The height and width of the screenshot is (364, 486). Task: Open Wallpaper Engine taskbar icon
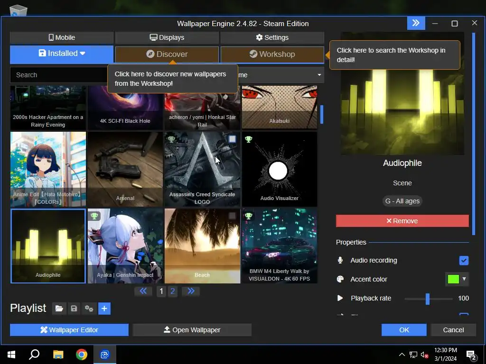[x=105, y=355]
